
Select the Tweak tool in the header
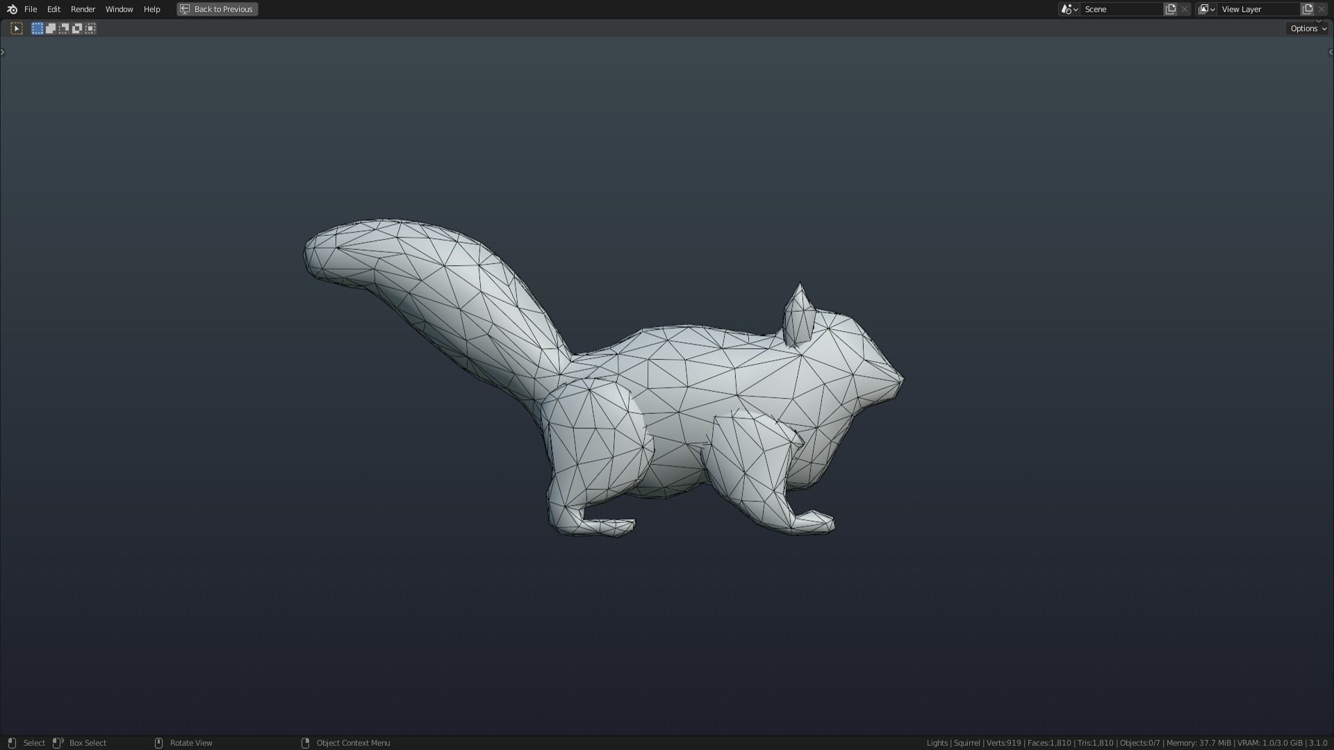(x=16, y=28)
